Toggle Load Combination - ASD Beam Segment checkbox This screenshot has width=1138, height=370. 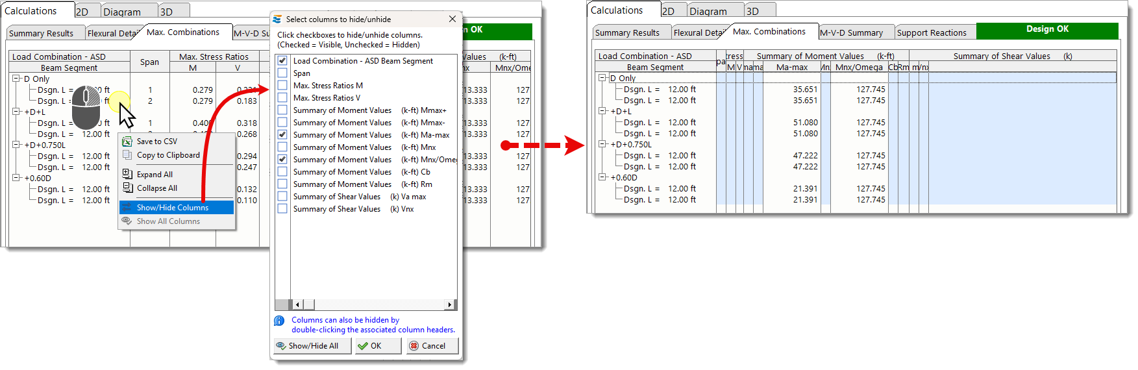pyautogui.click(x=282, y=60)
